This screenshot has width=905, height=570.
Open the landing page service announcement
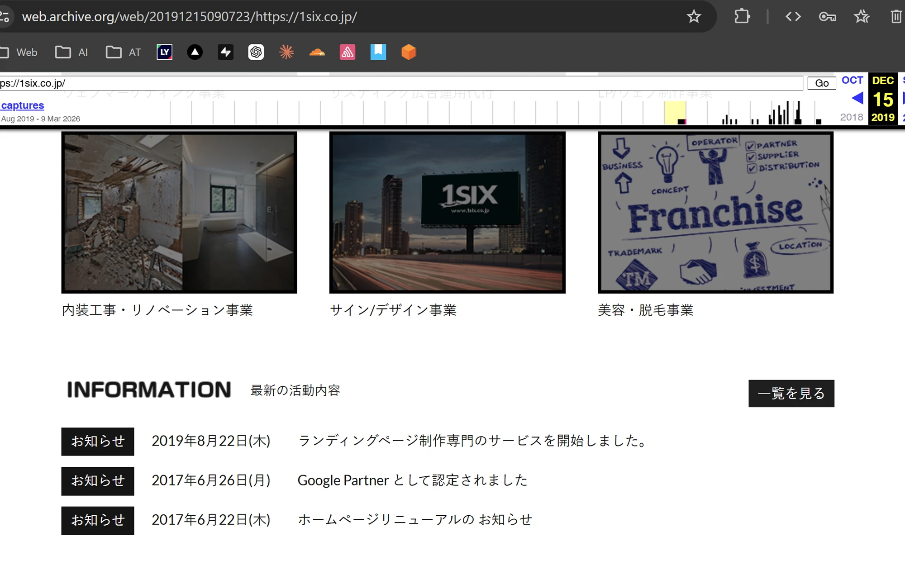pyautogui.click(x=474, y=441)
